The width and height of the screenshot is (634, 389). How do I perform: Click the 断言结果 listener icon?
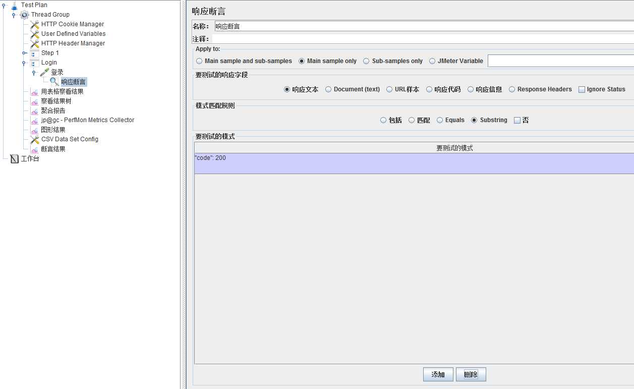point(34,149)
